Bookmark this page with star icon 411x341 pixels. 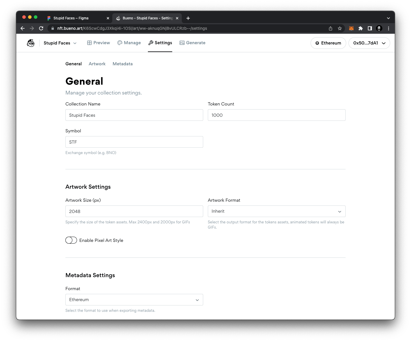coord(340,28)
